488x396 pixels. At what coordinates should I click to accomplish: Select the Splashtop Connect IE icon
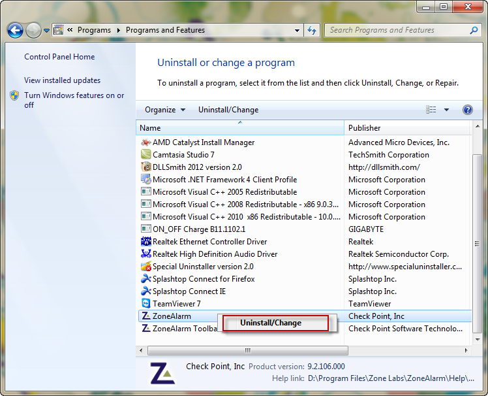pos(146,291)
